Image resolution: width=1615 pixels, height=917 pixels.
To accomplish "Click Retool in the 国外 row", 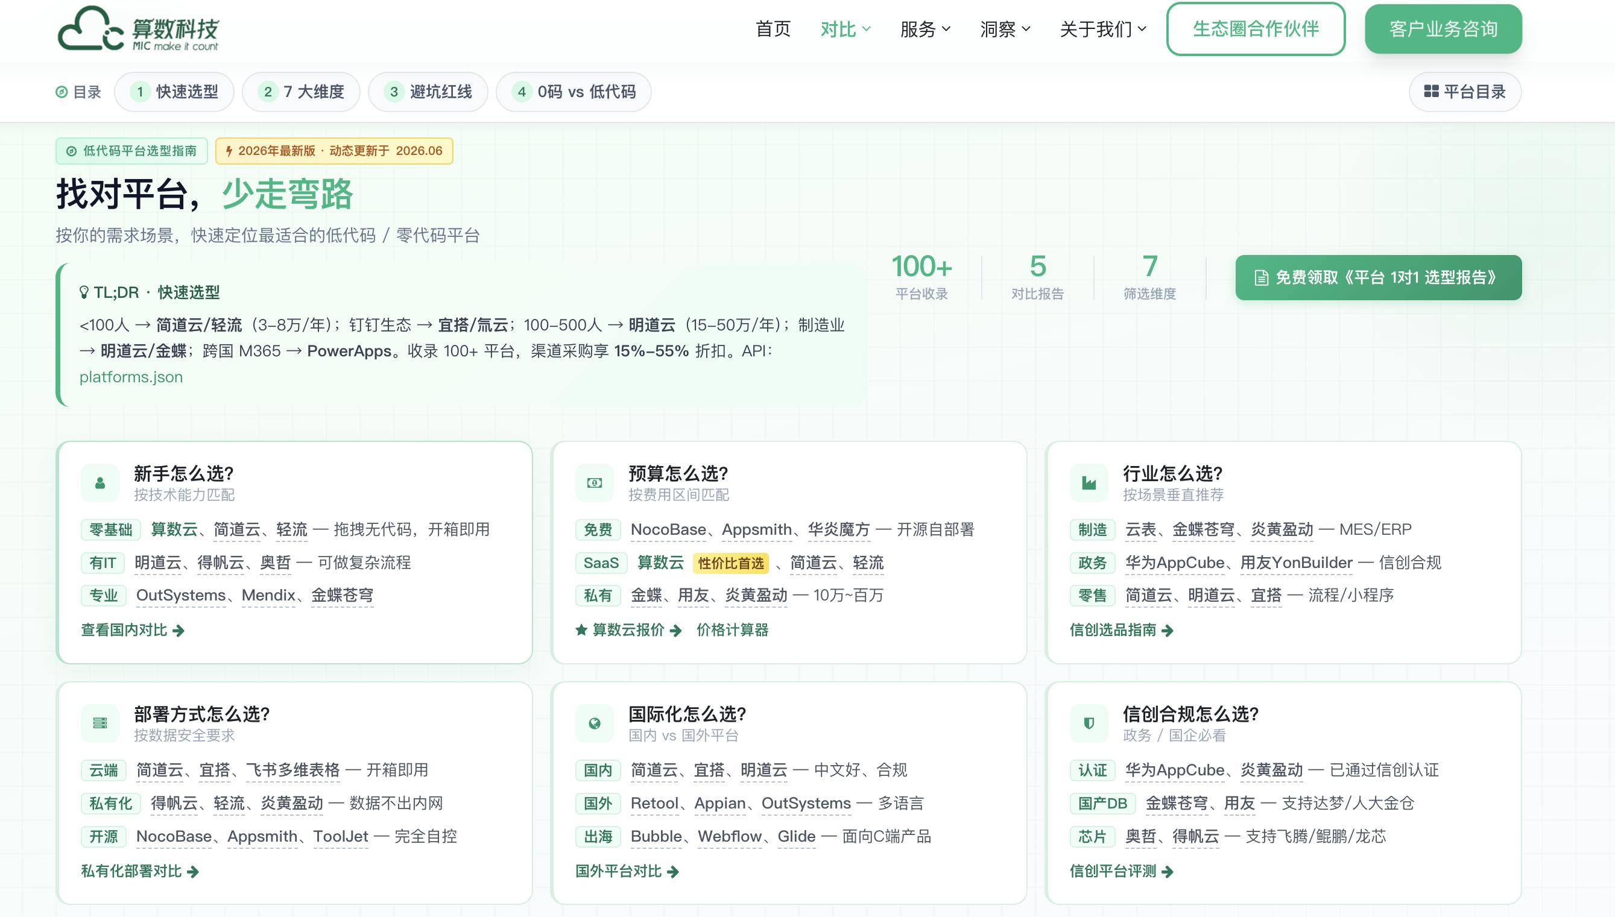I will tap(654, 804).
